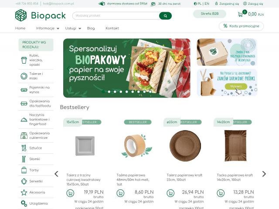Show next bestsellers with right arrow
This screenshot has height=209, width=279.
tap(264, 174)
